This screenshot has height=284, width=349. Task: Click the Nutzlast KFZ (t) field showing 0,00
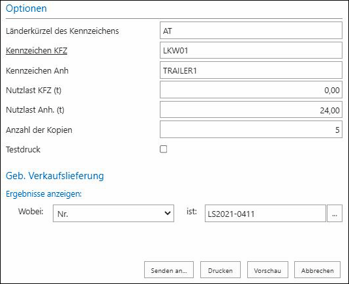point(251,90)
